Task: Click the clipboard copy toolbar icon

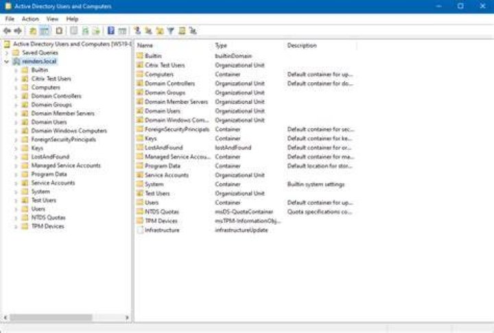Action: (x=59, y=31)
